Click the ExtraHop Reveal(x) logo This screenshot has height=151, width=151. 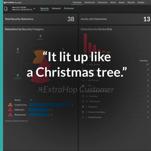click(x=12, y=3)
